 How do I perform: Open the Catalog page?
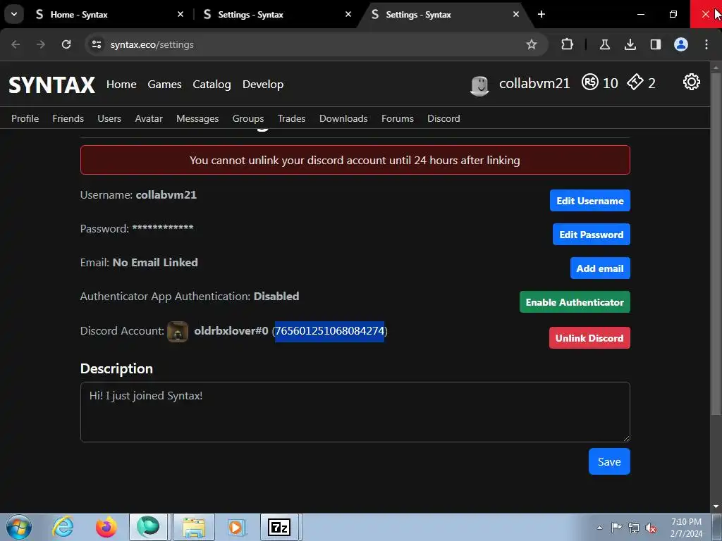tap(212, 85)
